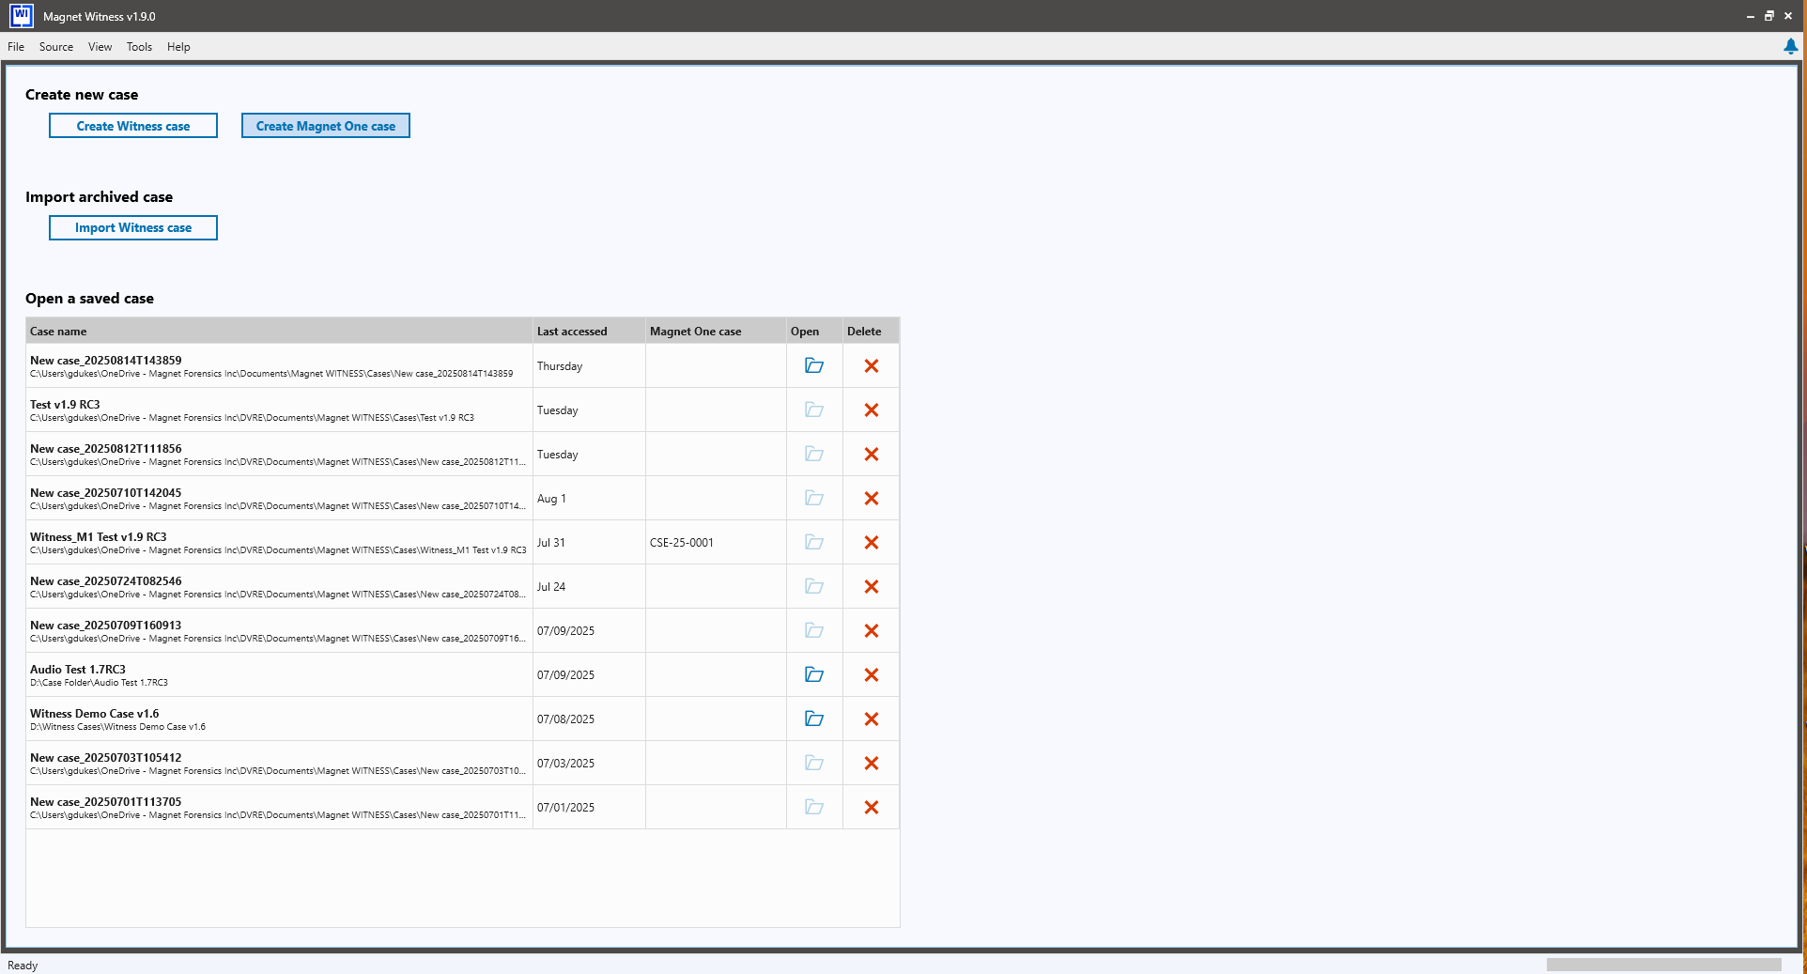Click the Create Magnet One case button
Viewport: 1807px width, 974px height.
click(326, 126)
